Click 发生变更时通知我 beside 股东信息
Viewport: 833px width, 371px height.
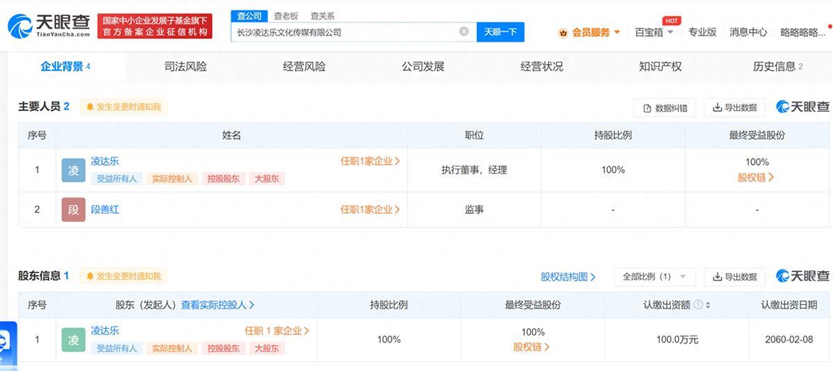[x=124, y=276]
